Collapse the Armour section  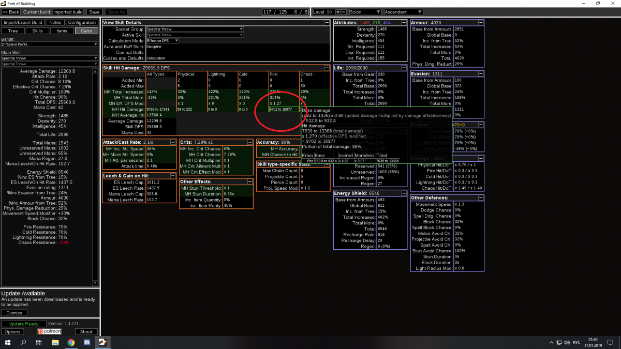481,23
